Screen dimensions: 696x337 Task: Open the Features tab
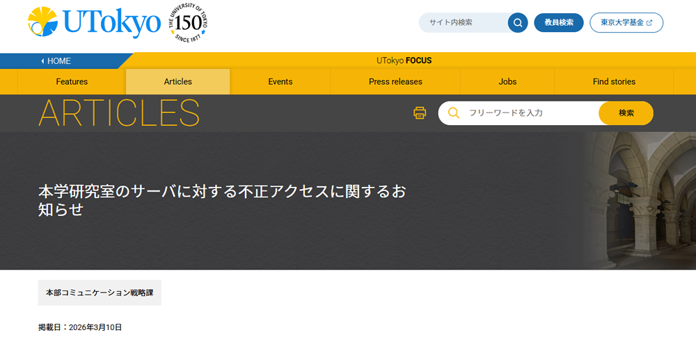pyautogui.click(x=72, y=81)
